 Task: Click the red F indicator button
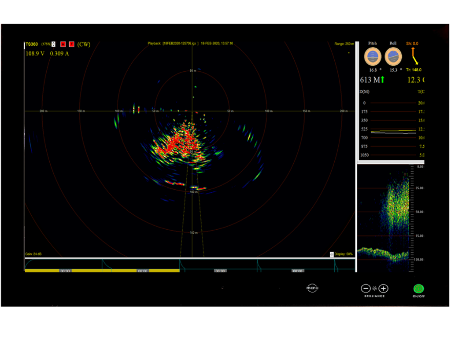[x=72, y=44]
